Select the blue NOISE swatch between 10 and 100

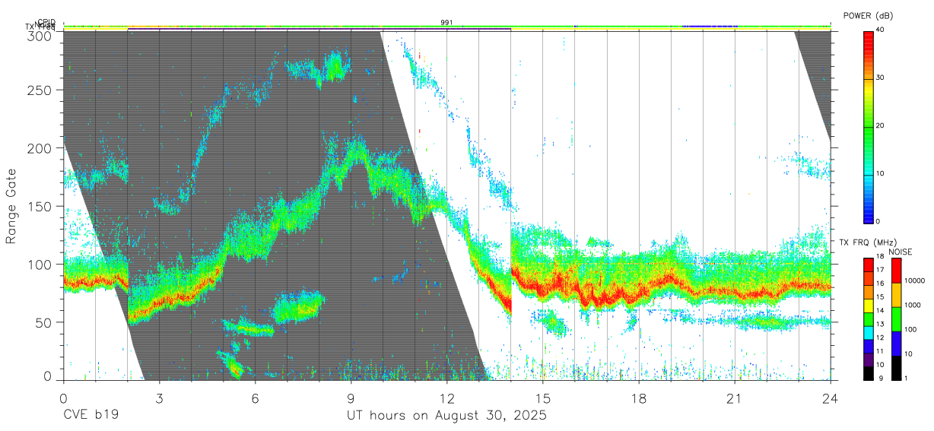[x=896, y=342]
